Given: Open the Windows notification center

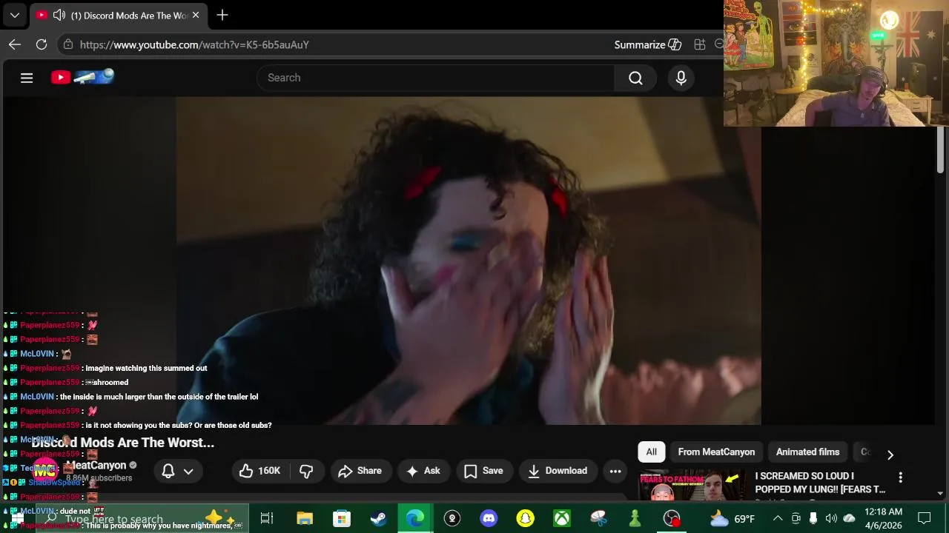Looking at the screenshot, I should coord(925,518).
